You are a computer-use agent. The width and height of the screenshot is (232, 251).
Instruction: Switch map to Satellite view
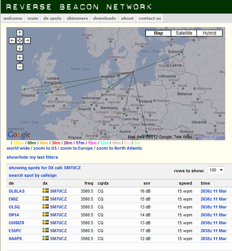pos(184,33)
